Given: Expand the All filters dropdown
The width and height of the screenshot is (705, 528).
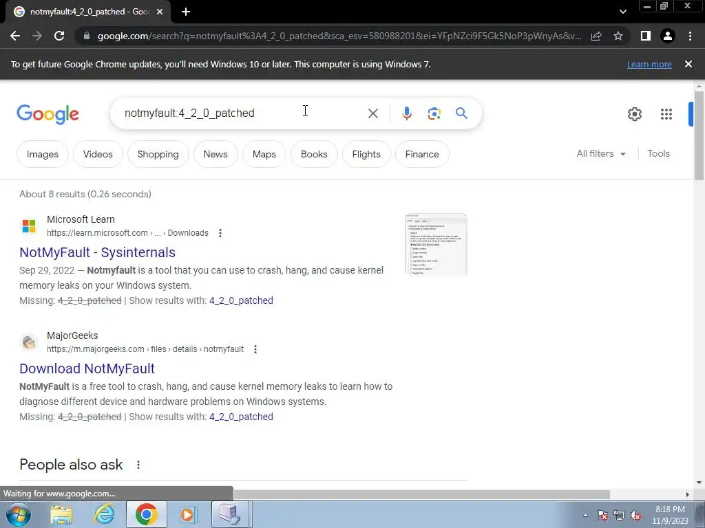Looking at the screenshot, I should click(x=600, y=153).
